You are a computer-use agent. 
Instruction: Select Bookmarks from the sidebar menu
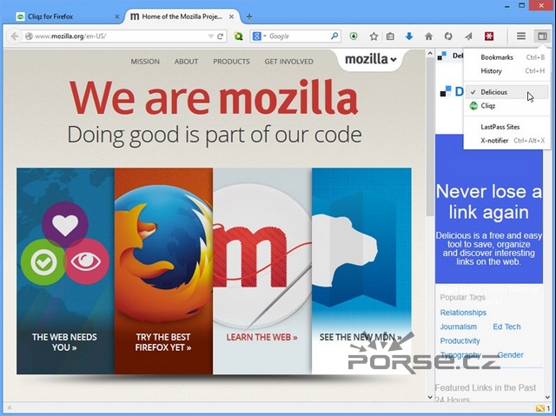click(x=497, y=57)
